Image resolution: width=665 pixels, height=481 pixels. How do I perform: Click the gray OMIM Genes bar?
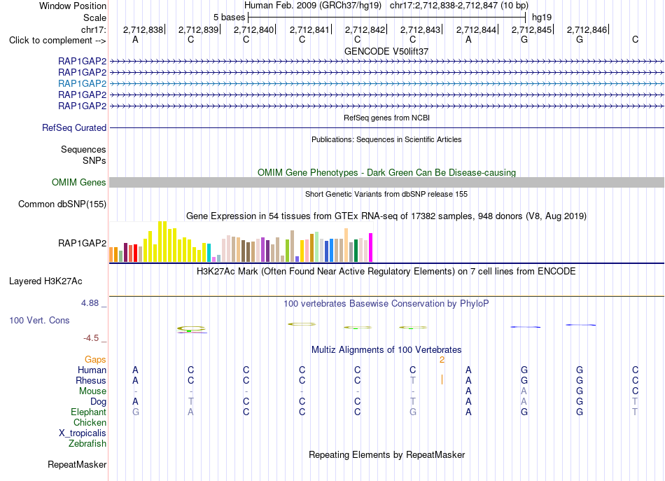pos(386,183)
